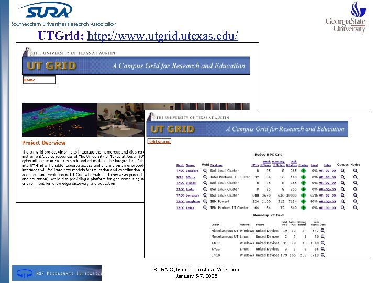Click the Georgia State University logo
The width and height of the screenshot is (377, 283).
click(x=346, y=17)
